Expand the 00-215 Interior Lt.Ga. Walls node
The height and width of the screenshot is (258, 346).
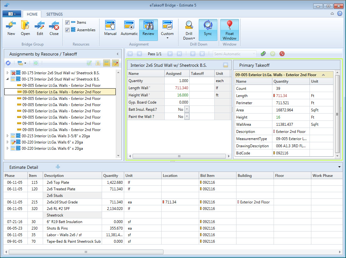(x=8, y=136)
